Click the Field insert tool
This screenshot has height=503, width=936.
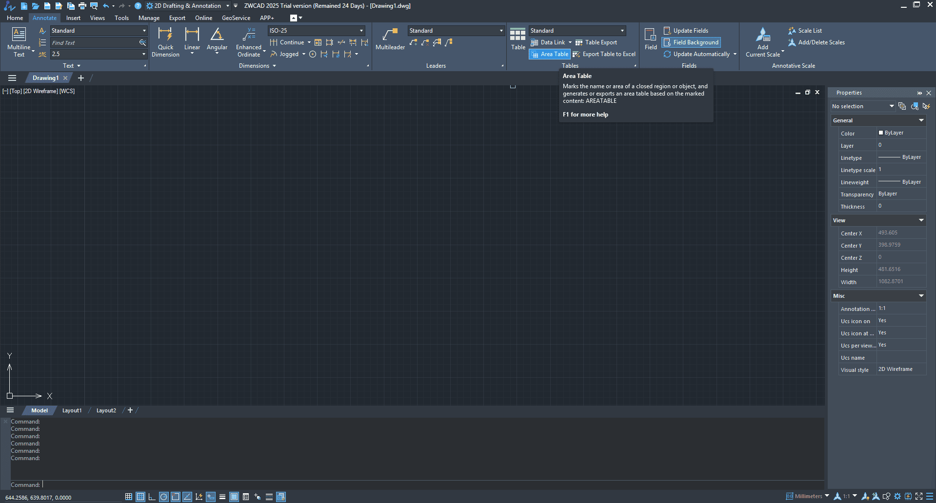click(651, 39)
